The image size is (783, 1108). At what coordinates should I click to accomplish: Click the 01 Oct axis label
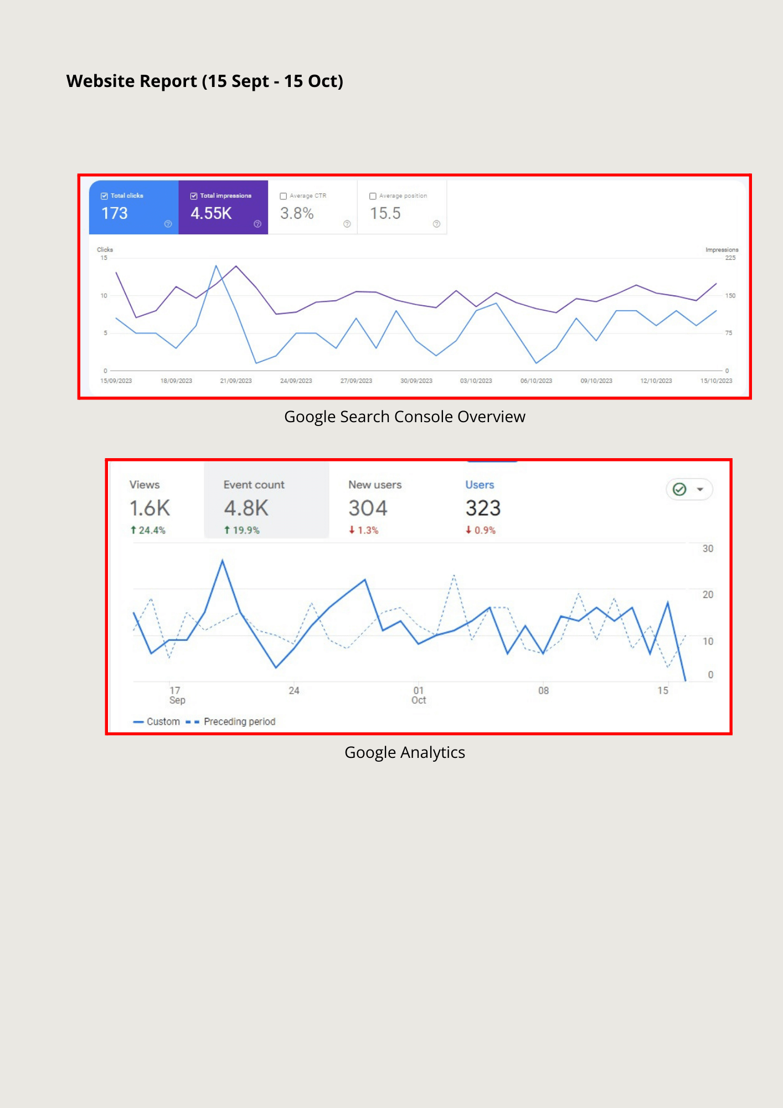(419, 695)
